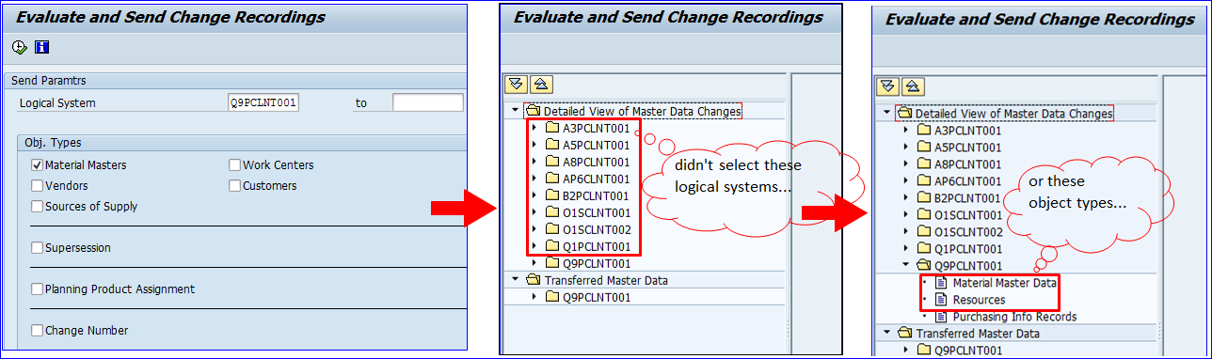
Task: Select Purchasing Info Records row text
Action: [x=1014, y=317]
